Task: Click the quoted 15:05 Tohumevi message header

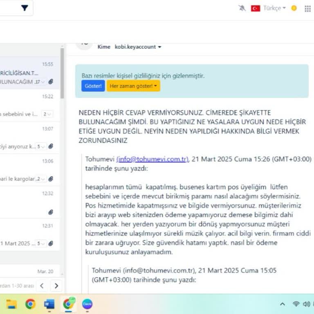Action: click(184, 275)
